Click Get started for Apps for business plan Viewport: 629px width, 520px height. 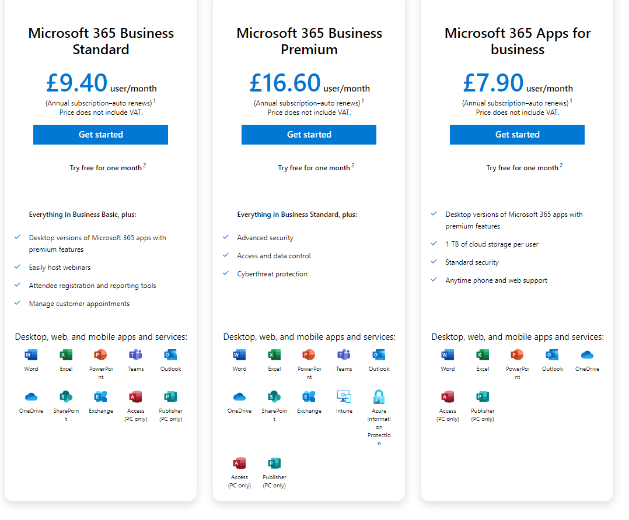coord(517,135)
